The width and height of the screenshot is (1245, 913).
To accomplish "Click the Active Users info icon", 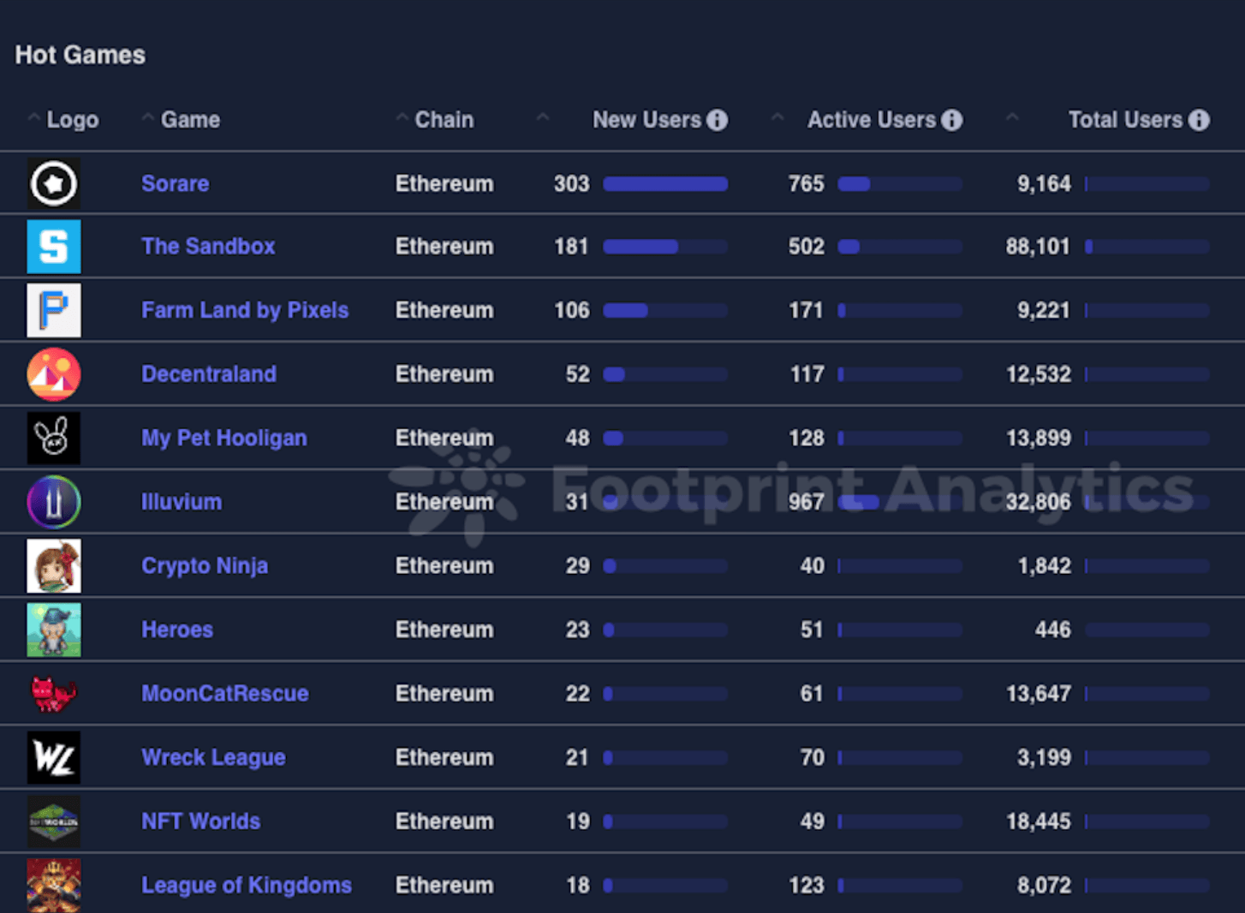I will click(x=951, y=120).
